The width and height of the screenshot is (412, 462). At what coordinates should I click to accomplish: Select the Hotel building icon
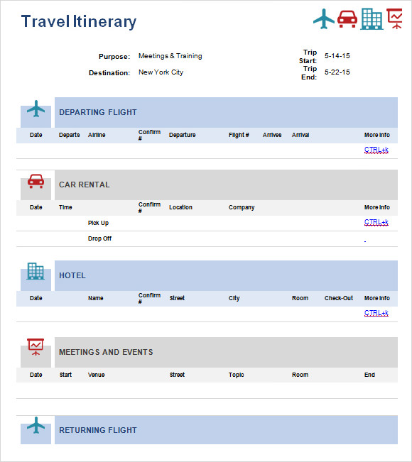[x=36, y=271]
